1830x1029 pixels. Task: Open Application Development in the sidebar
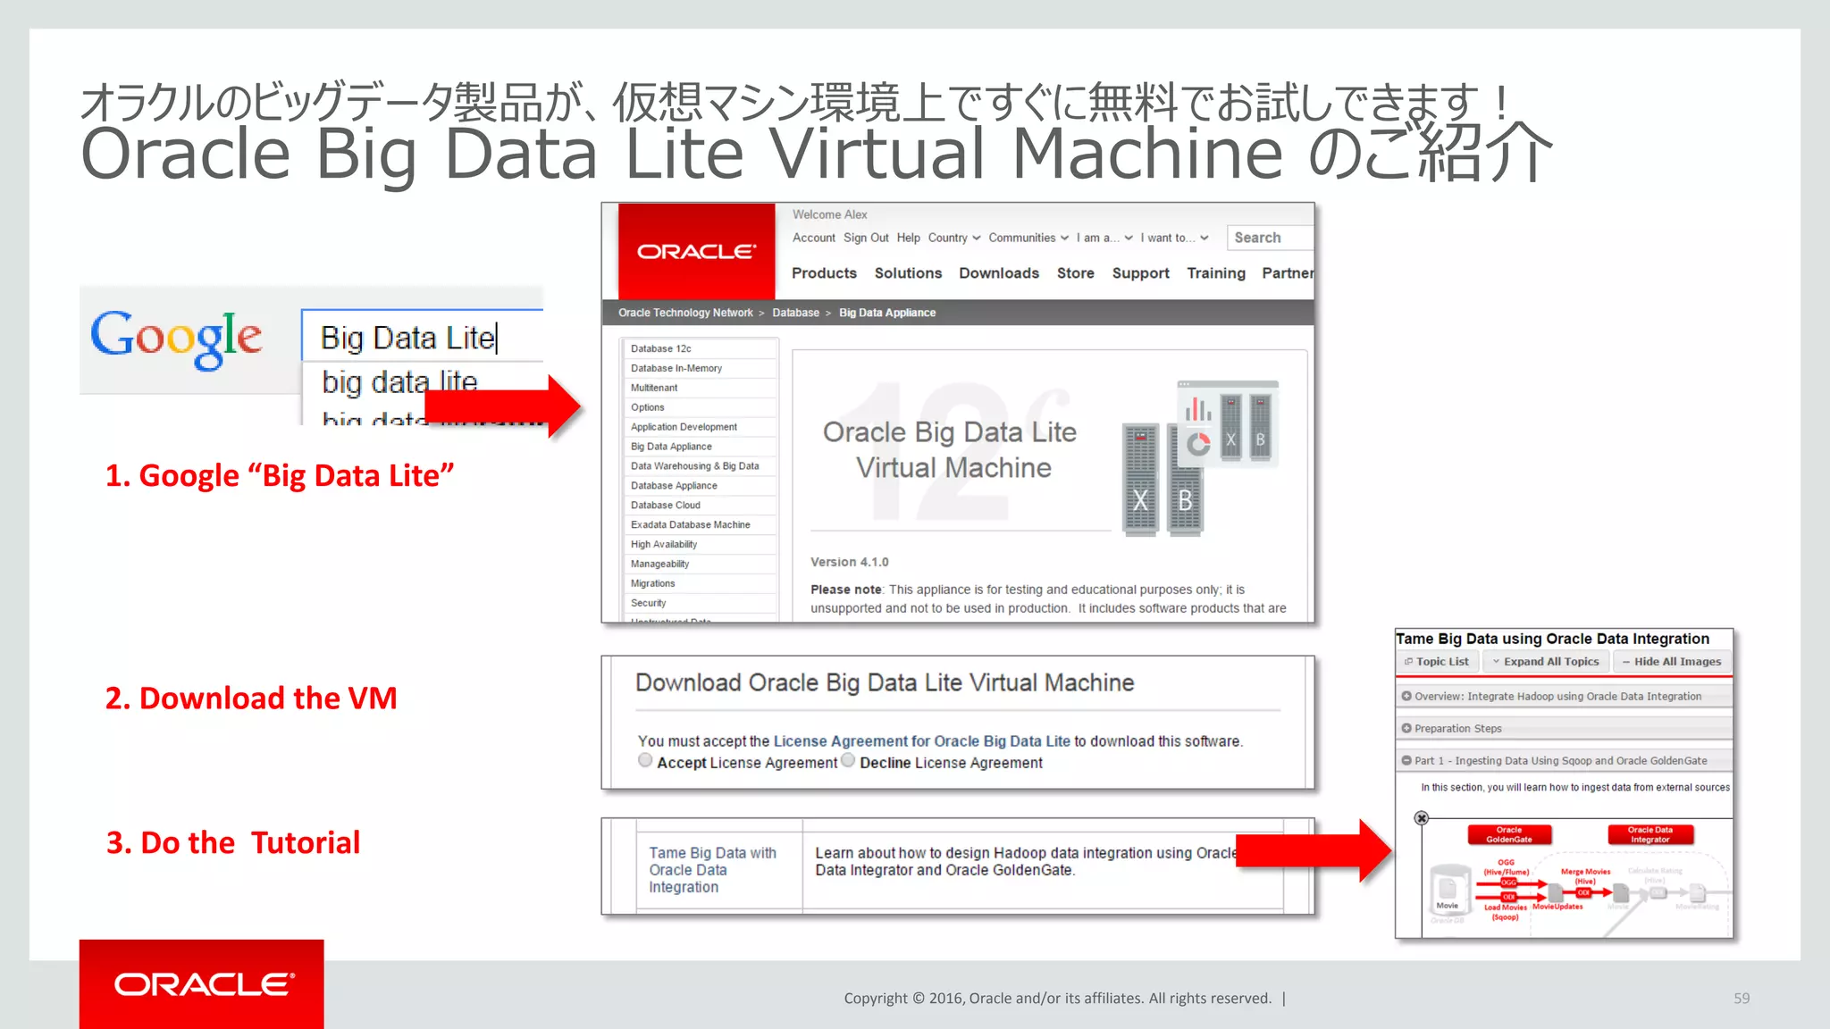click(x=700, y=427)
